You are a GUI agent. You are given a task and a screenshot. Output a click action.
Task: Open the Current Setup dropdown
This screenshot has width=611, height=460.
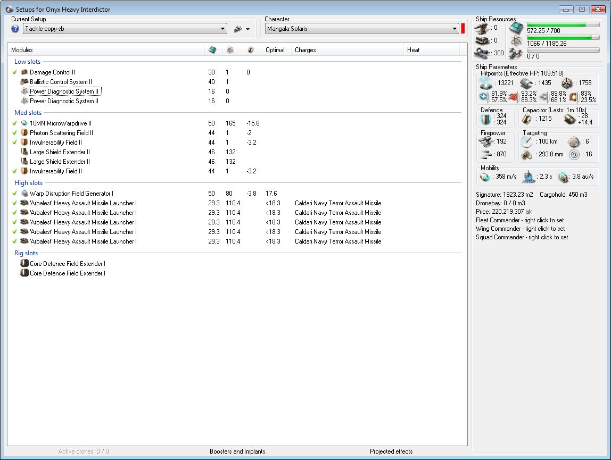click(x=223, y=29)
